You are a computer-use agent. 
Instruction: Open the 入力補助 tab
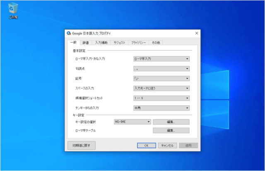pyautogui.click(x=101, y=42)
